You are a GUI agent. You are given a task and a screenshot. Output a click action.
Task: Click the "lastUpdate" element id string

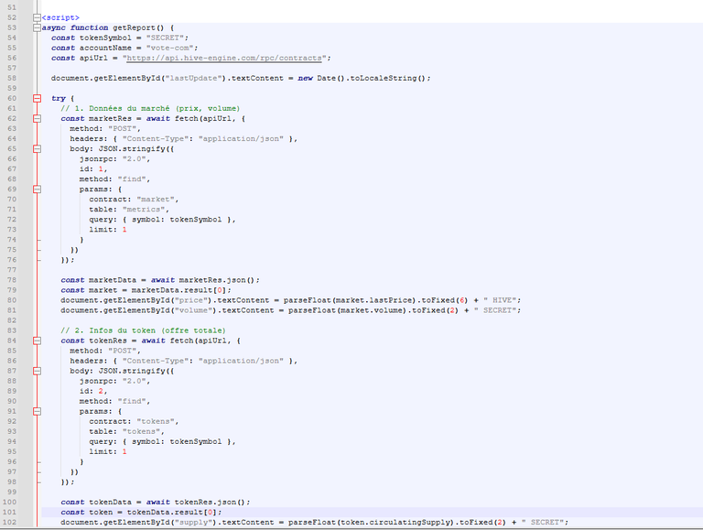[194, 78]
